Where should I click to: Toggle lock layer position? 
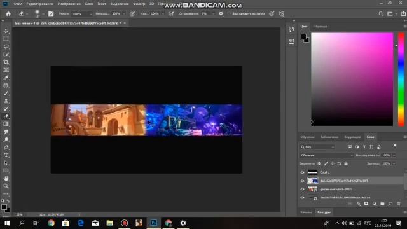pos(333,163)
